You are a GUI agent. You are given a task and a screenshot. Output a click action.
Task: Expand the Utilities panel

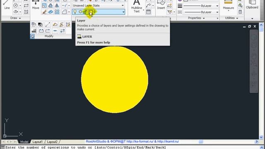point(231,18)
